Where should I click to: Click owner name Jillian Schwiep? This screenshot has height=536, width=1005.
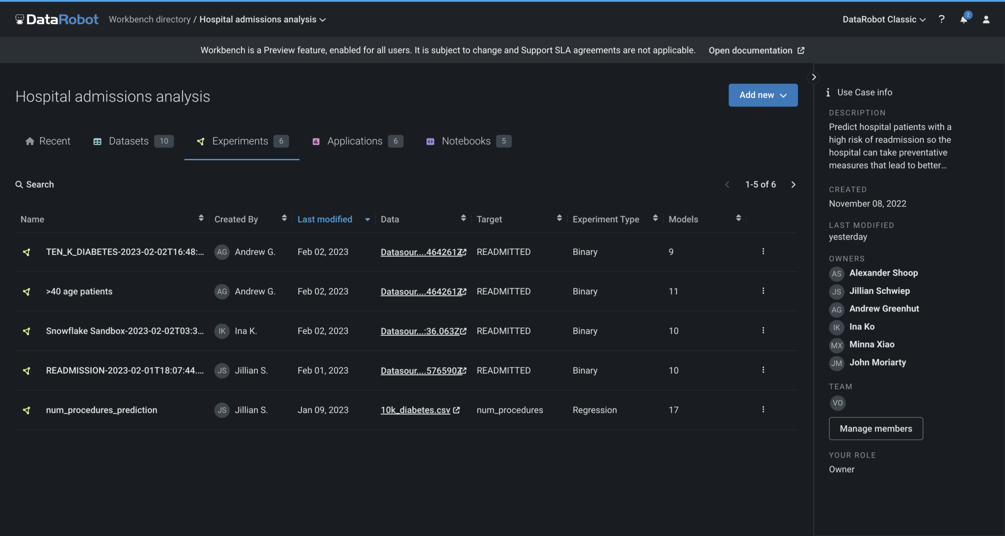pos(879,291)
